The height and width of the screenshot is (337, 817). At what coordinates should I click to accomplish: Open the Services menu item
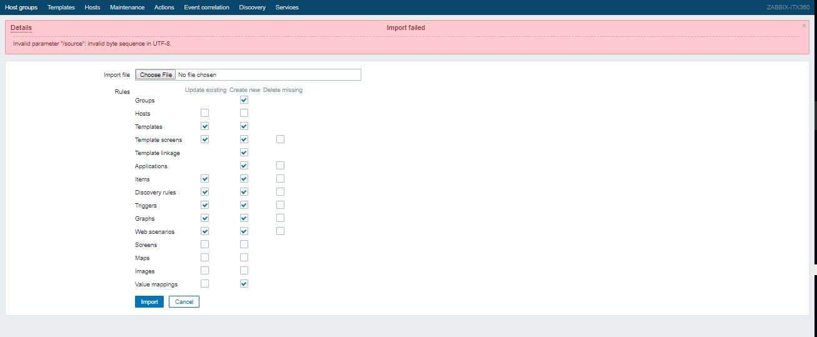[x=287, y=8]
